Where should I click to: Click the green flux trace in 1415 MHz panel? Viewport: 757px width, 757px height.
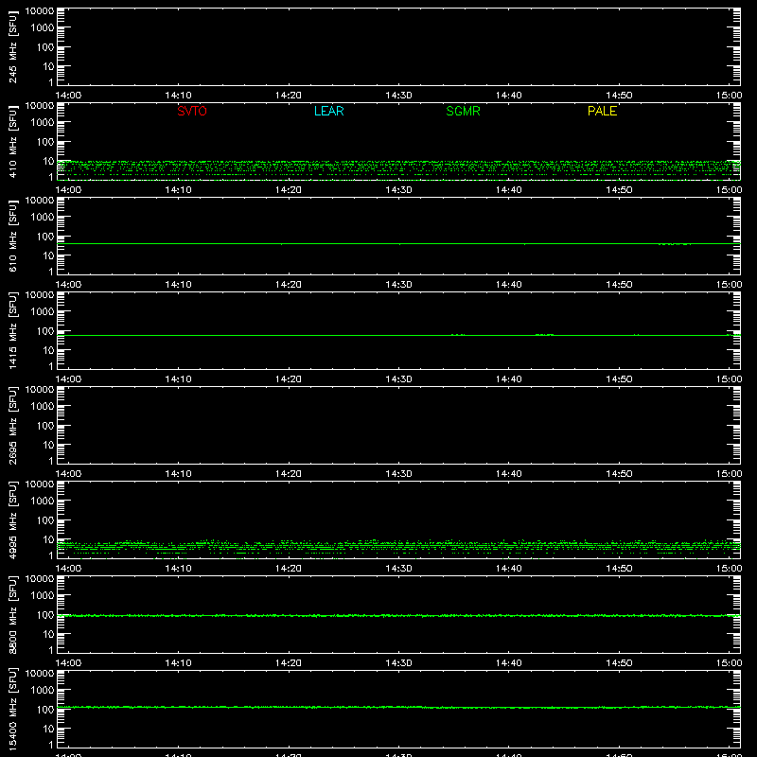[398, 335]
